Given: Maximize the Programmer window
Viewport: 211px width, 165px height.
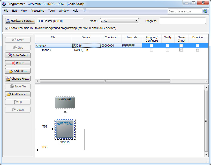Looking at the screenshot, I should (x=193, y=3).
